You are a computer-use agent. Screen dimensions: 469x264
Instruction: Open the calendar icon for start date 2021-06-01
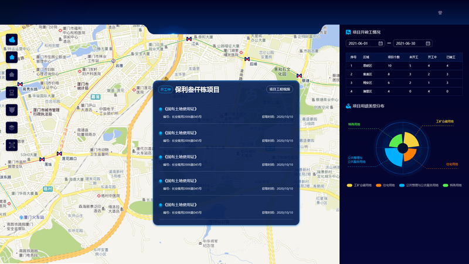(380, 43)
